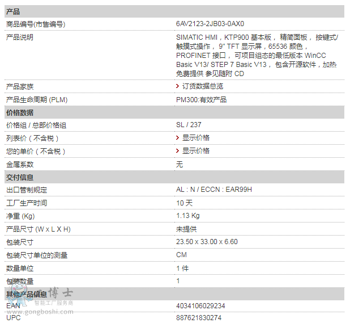Click the label 您的单价（不含税）
The width and height of the screenshot is (350, 323).
pyautogui.click(x=36, y=151)
